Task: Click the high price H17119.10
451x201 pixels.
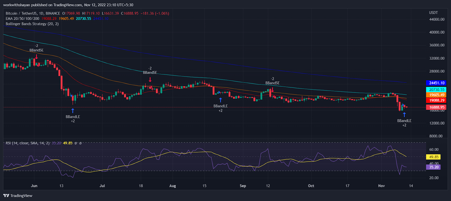Action: (91, 13)
